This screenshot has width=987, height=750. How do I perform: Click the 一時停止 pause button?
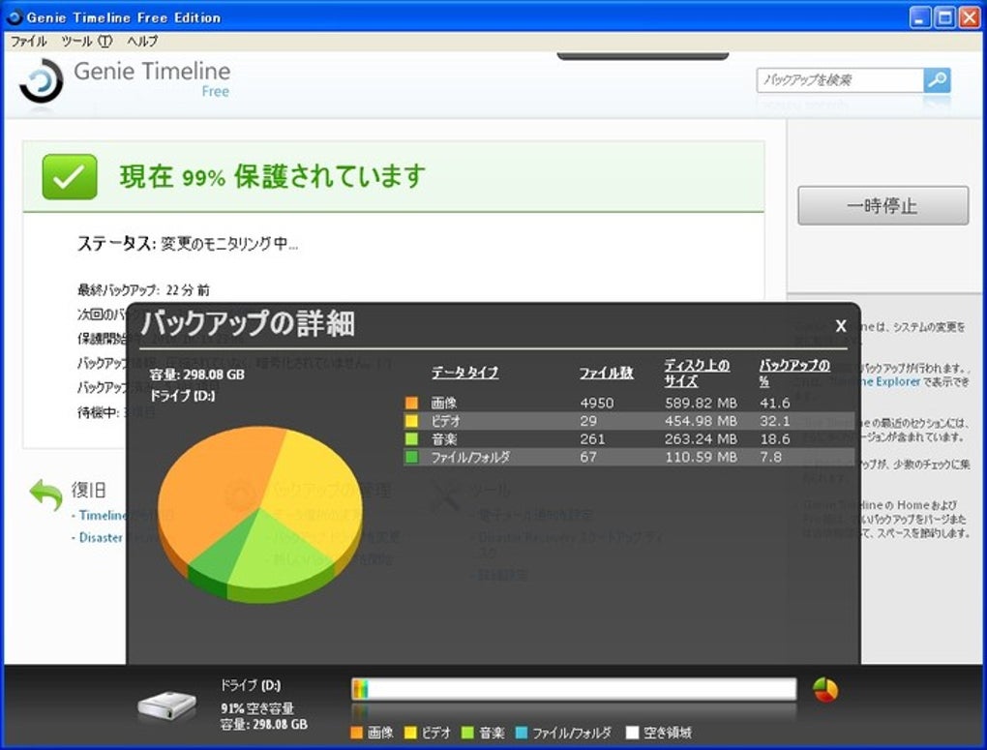883,205
